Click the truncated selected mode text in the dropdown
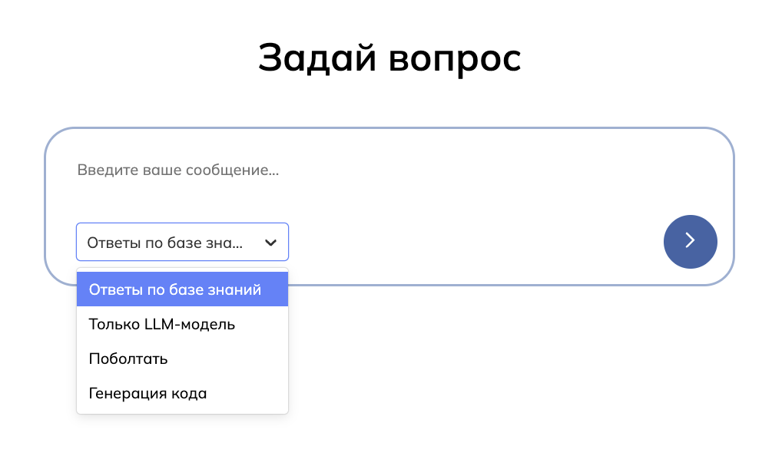The width and height of the screenshot is (782, 466). point(164,243)
